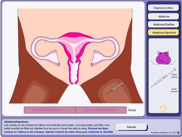
Task: Click the Extrait d'ovaires label
Action: (174, 90)
